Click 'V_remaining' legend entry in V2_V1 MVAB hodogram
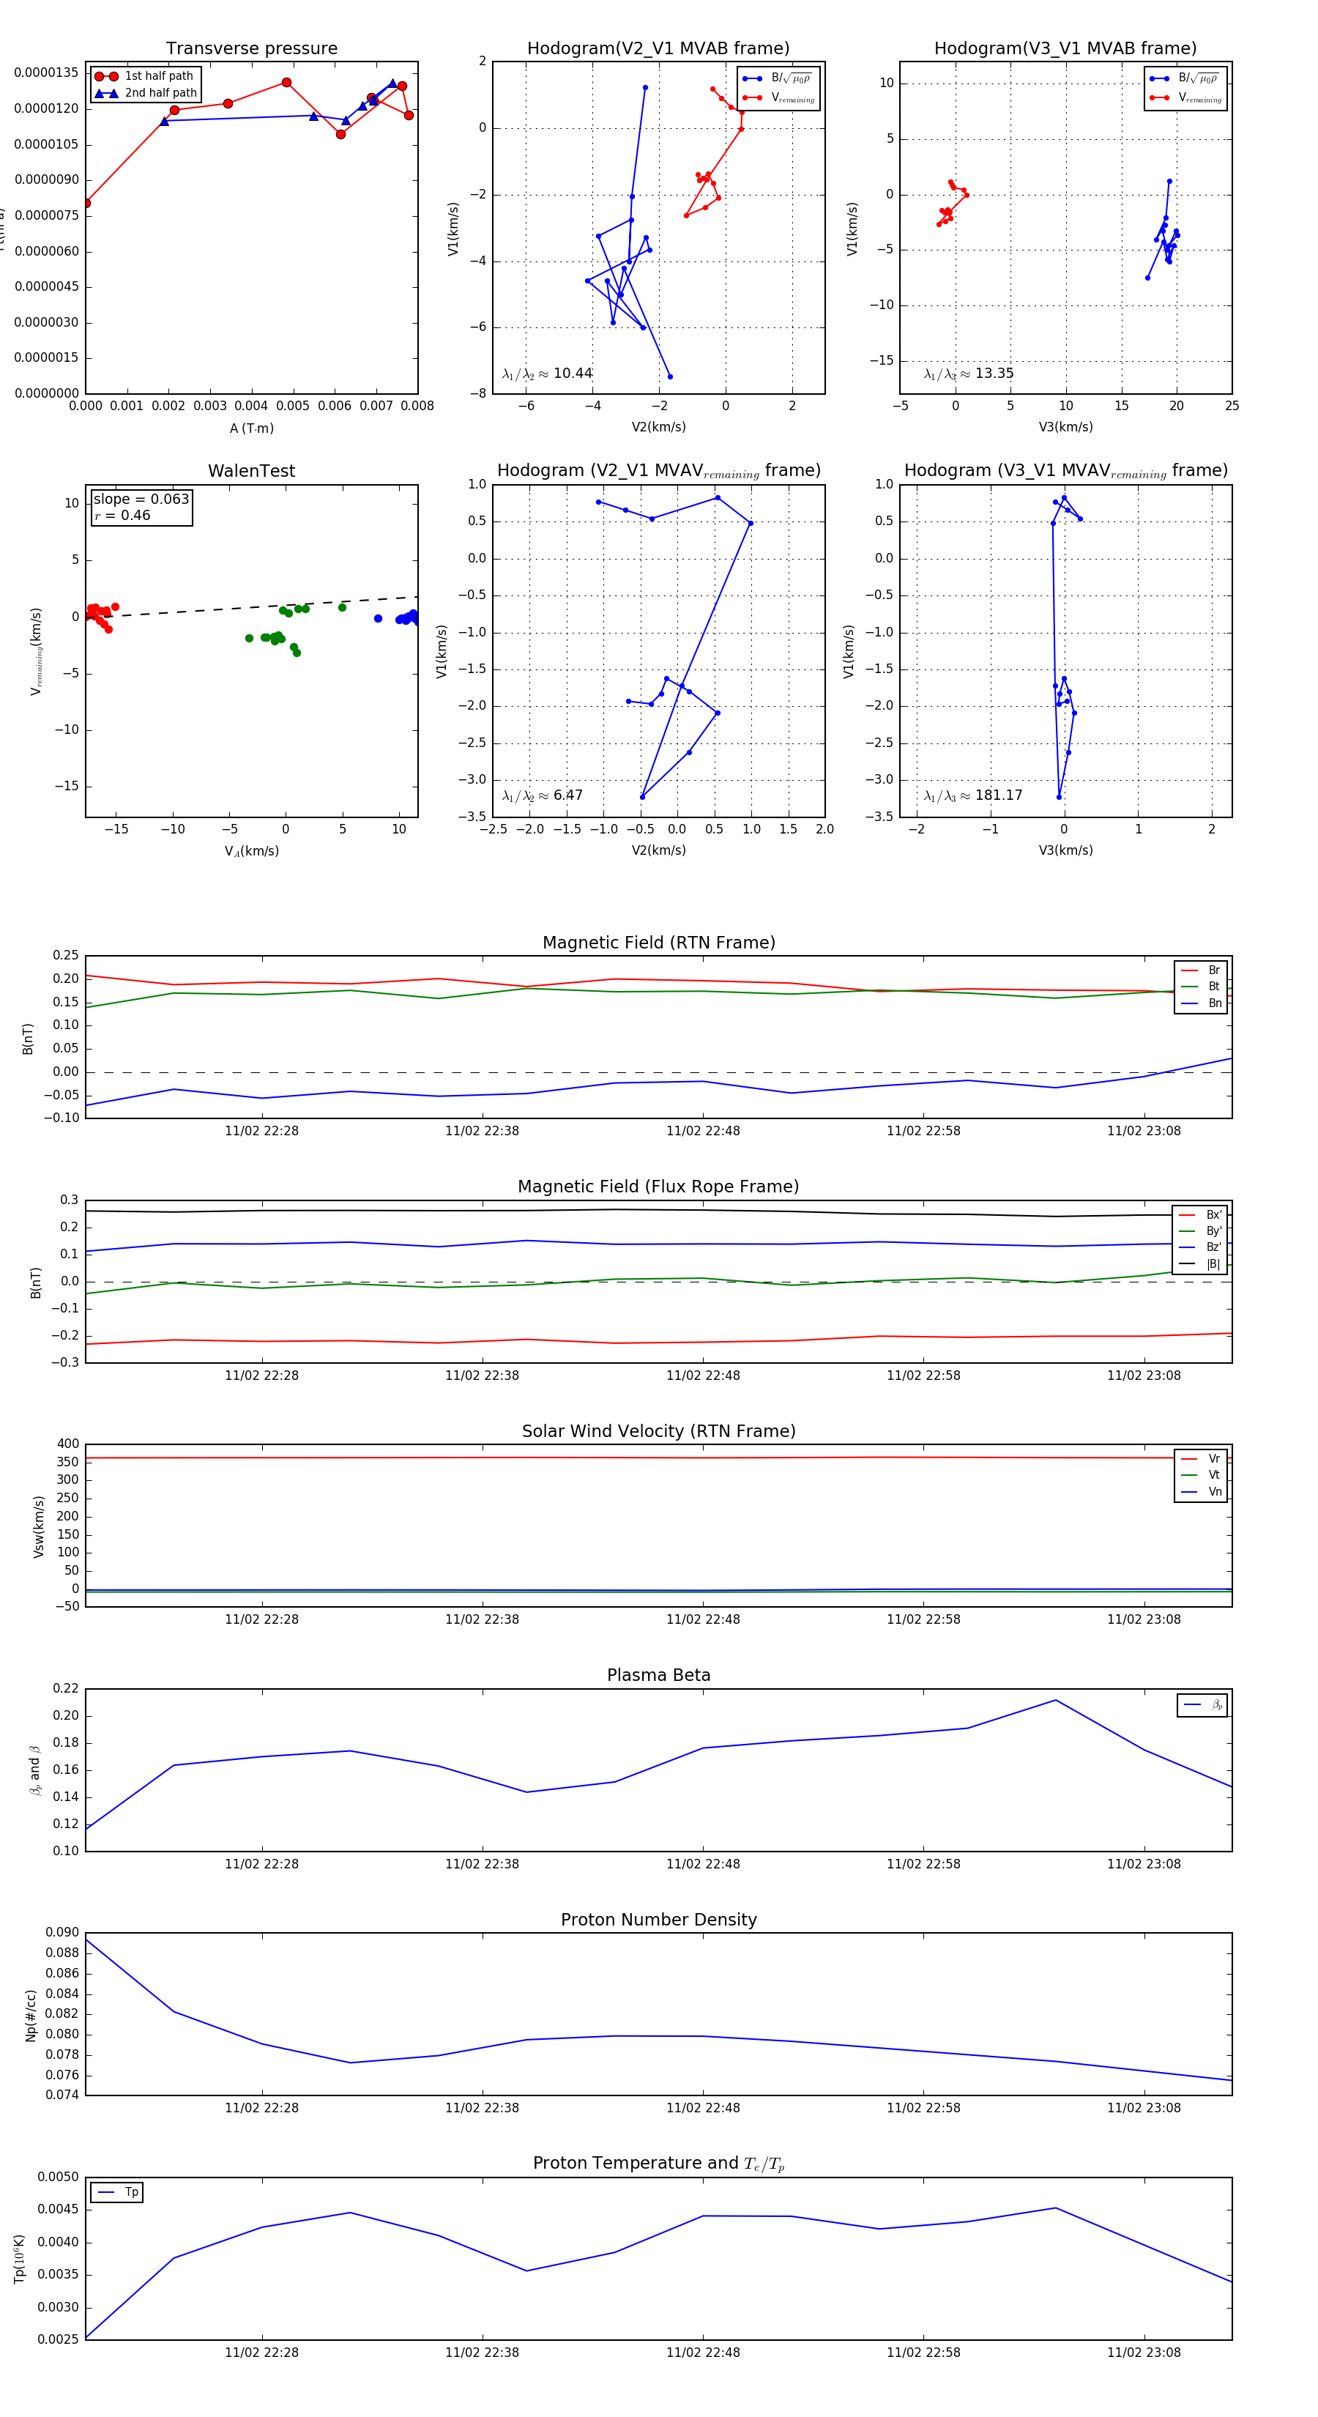The image size is (1318, 2417). tap(778, 97)
